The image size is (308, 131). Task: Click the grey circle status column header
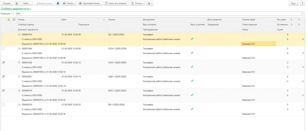(x=14, y=20)
